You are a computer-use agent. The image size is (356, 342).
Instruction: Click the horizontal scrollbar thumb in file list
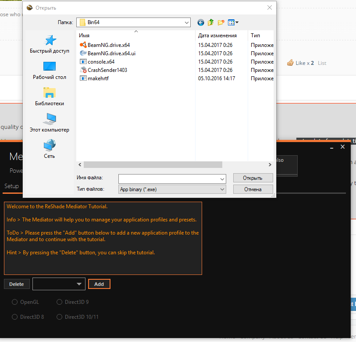[x=153, y=164]
